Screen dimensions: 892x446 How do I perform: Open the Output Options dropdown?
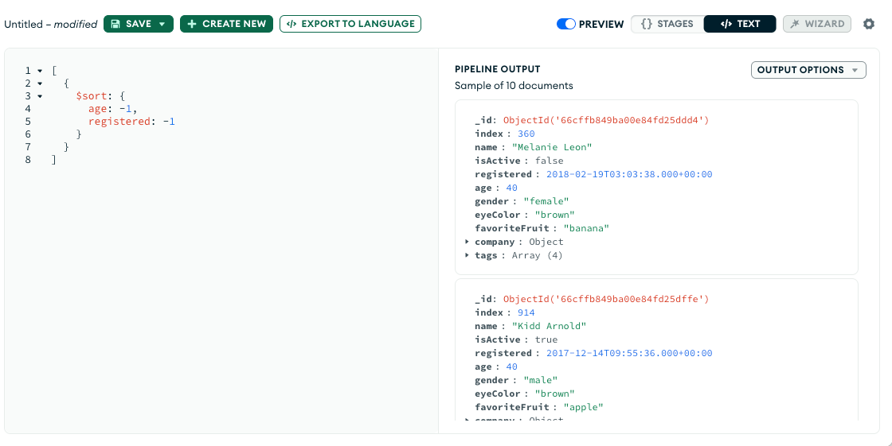coord(808,70)
